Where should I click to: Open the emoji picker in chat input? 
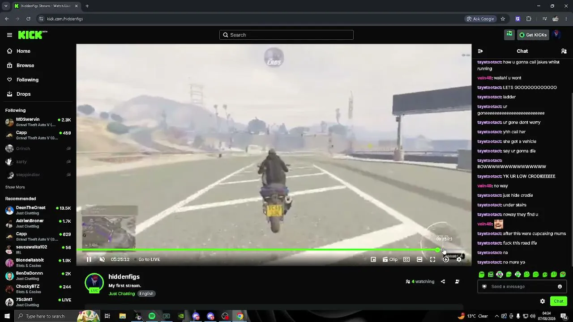pos(560,287)
